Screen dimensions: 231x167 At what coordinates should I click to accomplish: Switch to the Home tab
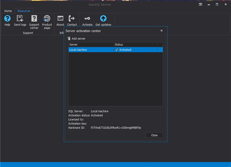tap(8, 11)
